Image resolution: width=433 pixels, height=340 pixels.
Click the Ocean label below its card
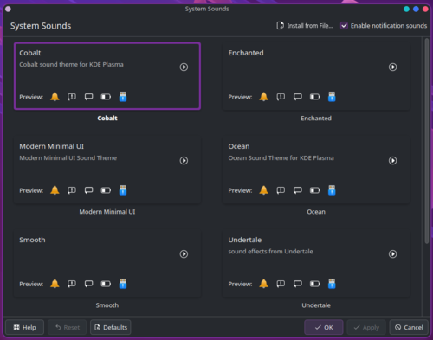coord(316,212)
